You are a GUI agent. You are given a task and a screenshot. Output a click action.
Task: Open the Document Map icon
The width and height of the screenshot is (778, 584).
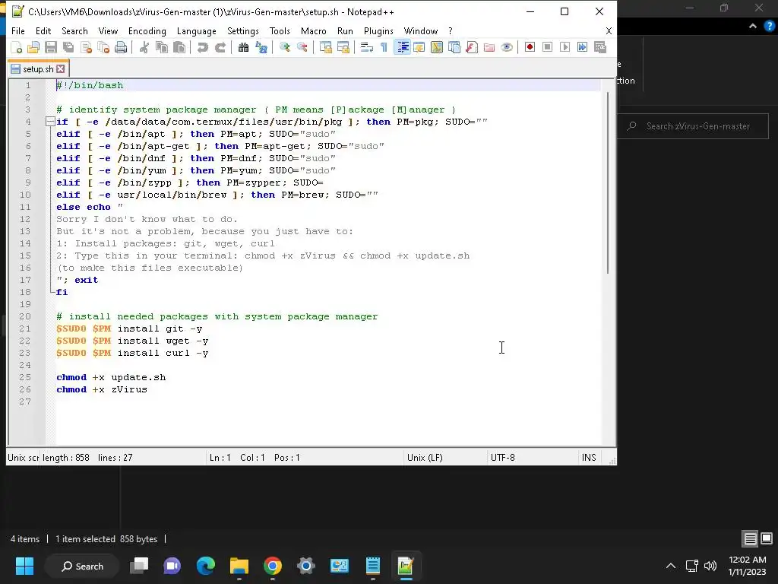point(437,47)
